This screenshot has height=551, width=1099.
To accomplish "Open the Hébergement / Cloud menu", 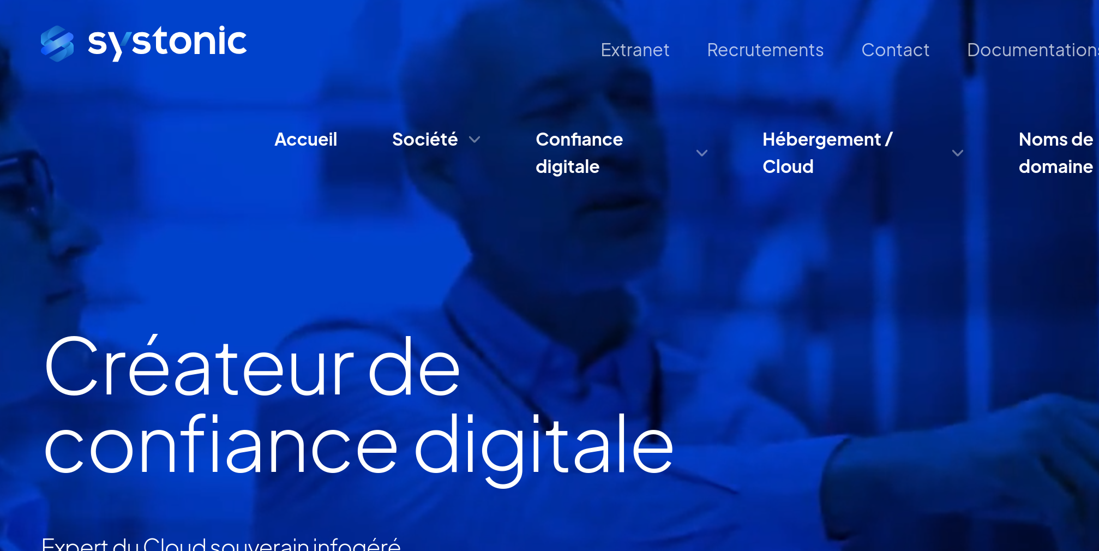I will click(827, 153).
